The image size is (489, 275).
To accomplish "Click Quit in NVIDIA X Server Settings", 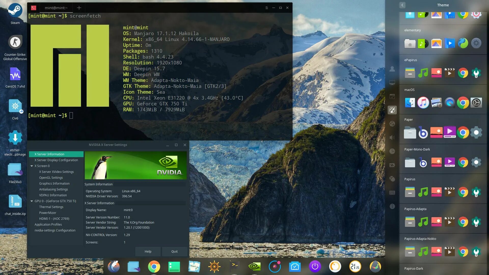I will click(x=174, y=252).
